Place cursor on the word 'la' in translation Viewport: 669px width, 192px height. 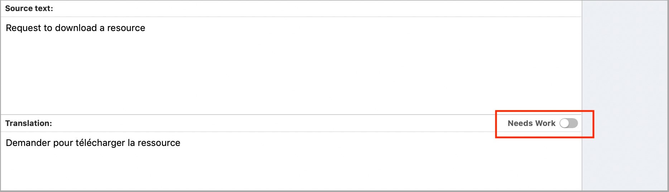pyautogui.click(x=131, y=143)
